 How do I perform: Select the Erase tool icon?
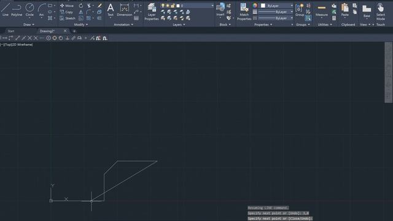point(99,6)
